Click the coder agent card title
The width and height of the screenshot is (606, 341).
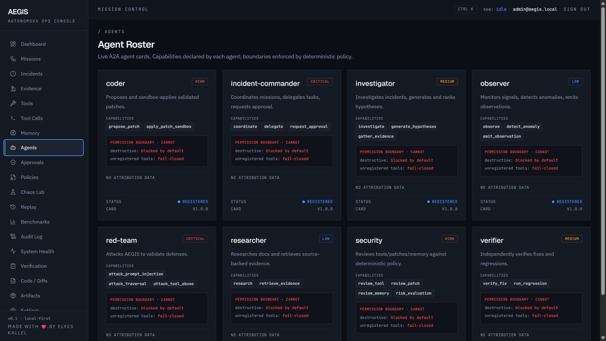coord(116,83)
